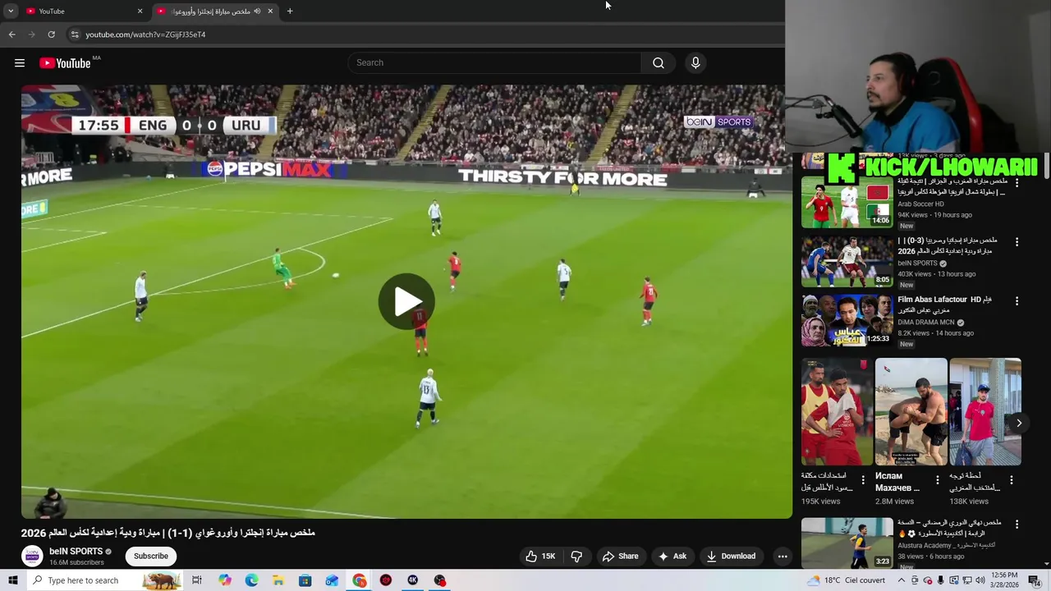Open the 4K Downloader taskbar icon
Image resolution: width=1051 pixels, height=591 pixels.
pyautogui.click(x=413, y=580)
